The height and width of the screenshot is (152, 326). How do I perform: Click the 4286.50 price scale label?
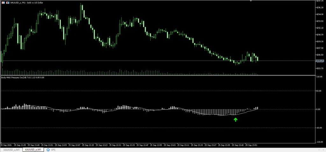[320, 55]
